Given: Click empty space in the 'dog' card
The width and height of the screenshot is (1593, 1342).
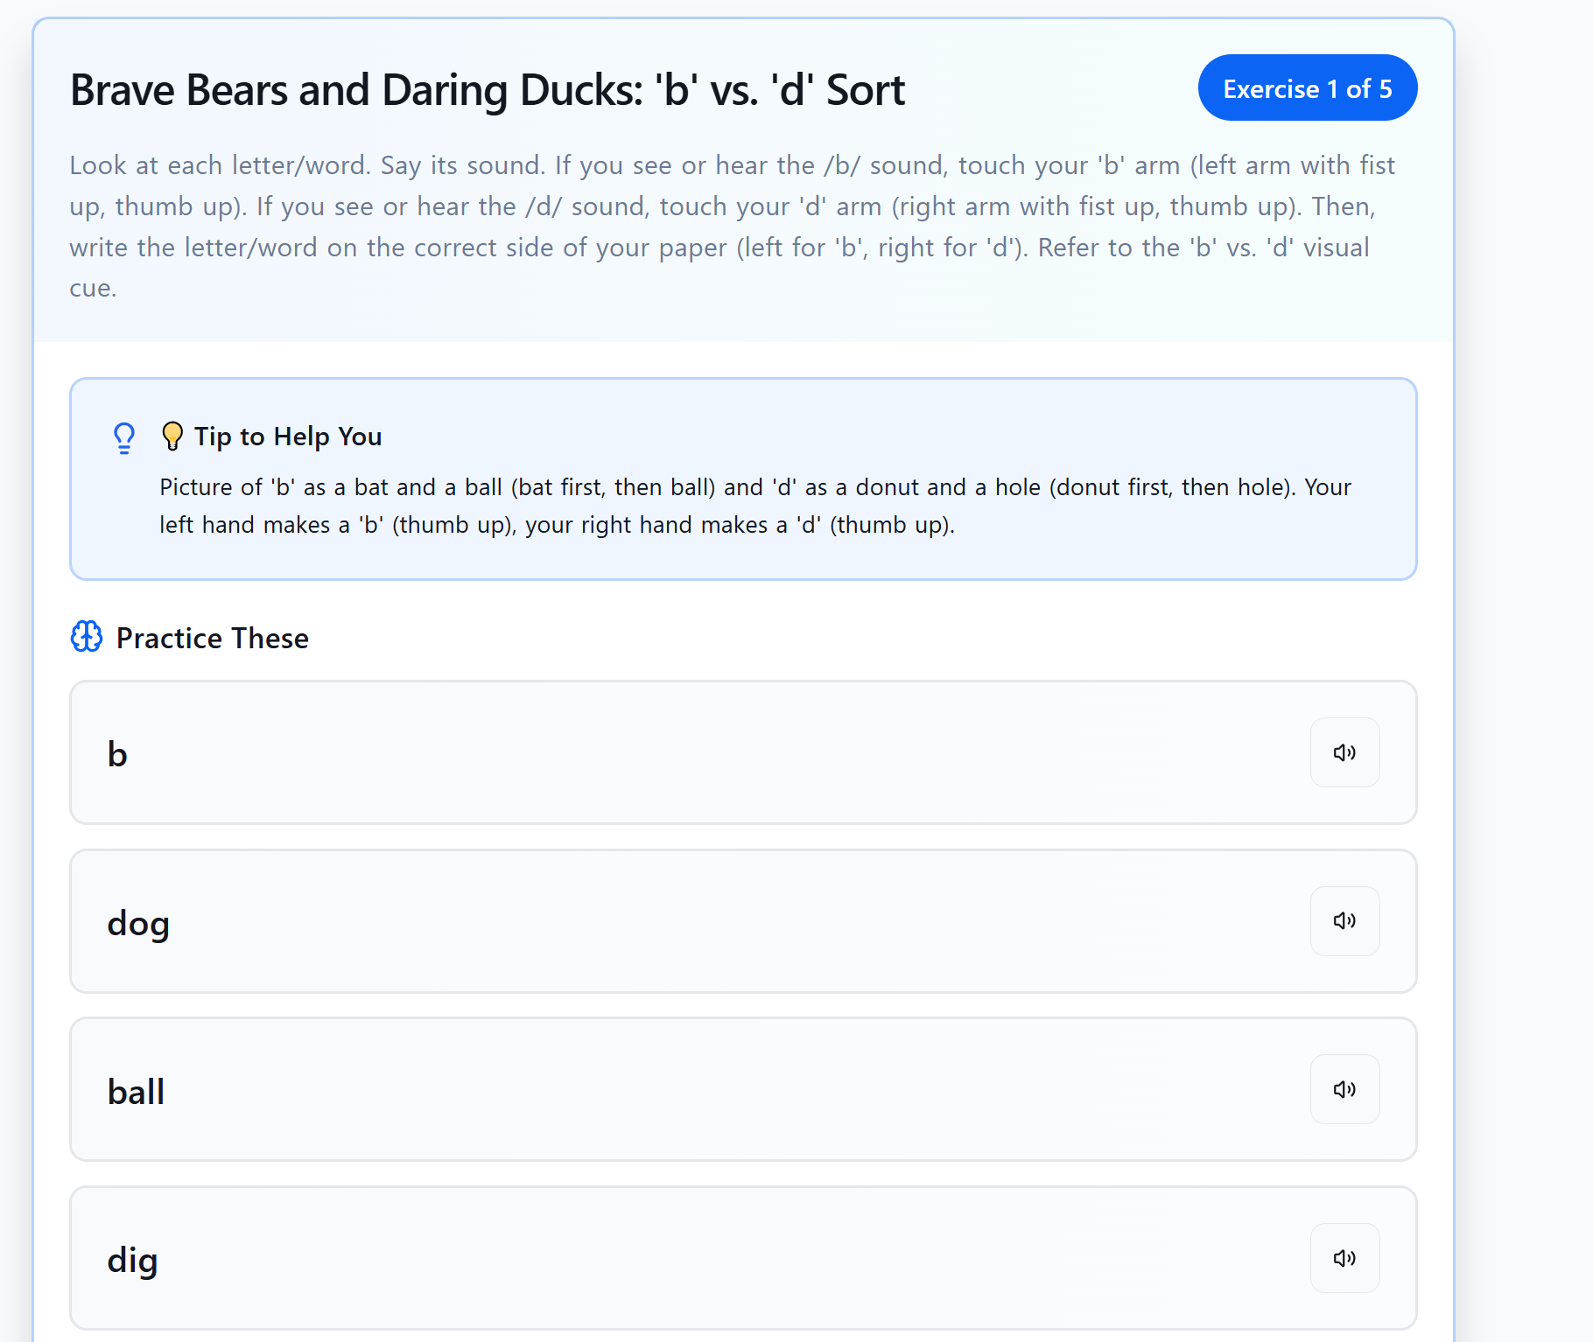Looking at the screenshot, I should pyautogui.click(x=700, y=921).
